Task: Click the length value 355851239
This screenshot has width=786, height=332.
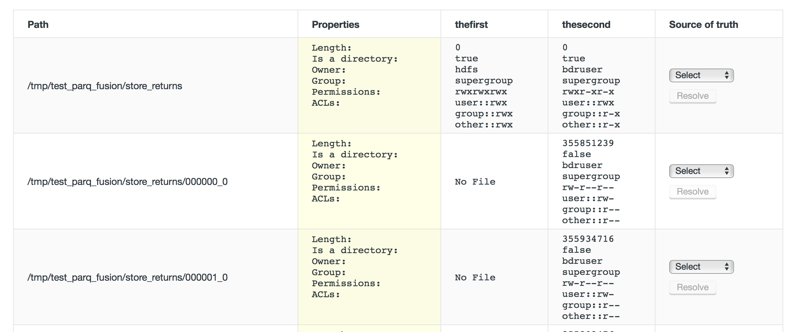Action: [x=588, y=143]
